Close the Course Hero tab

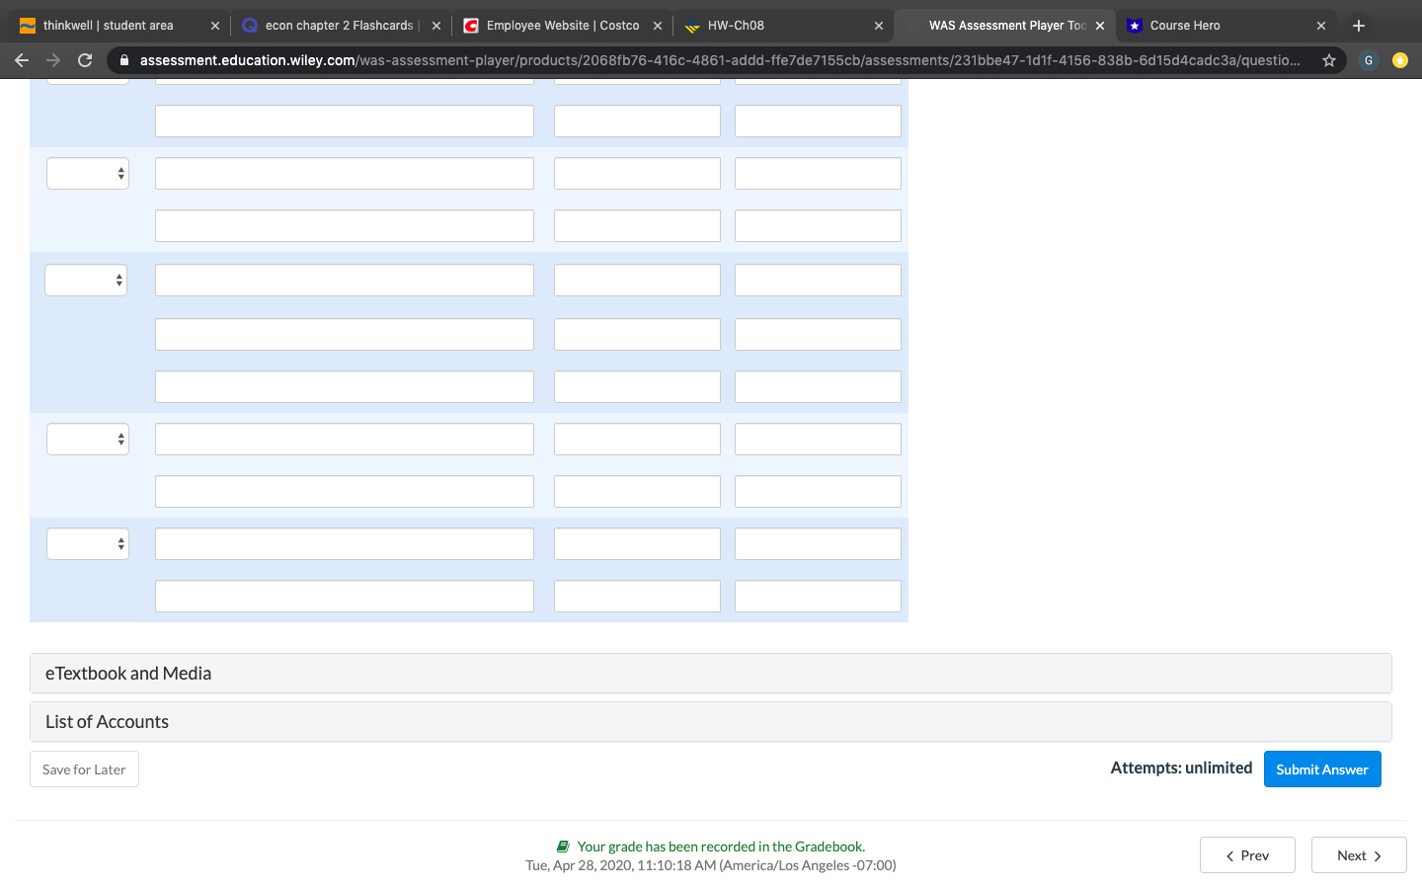[x=1321, y=26]
